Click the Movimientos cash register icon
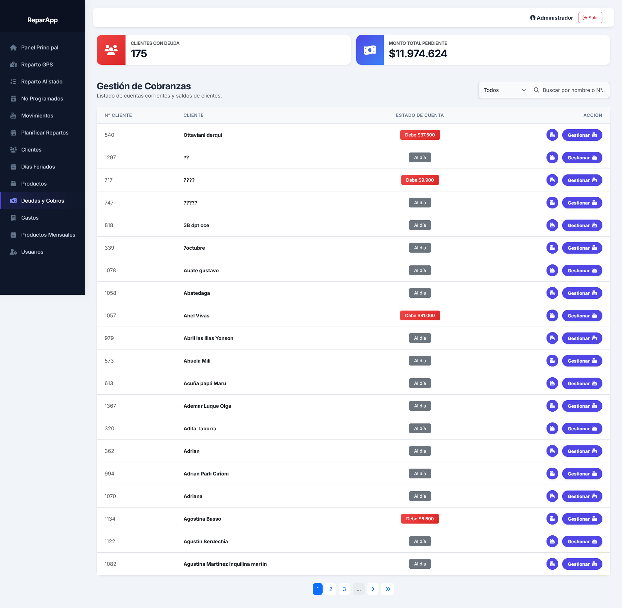Screen dimensions: 622x608 (x=13, y=116)
